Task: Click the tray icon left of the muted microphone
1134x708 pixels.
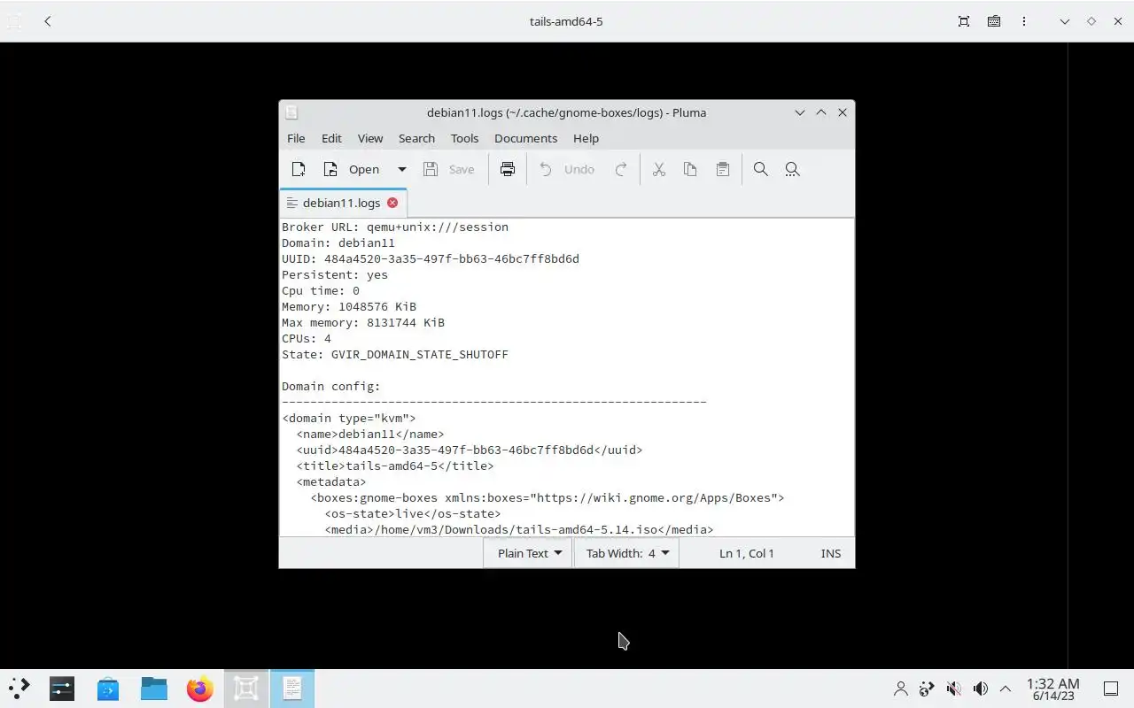Action: pos(927,689)
